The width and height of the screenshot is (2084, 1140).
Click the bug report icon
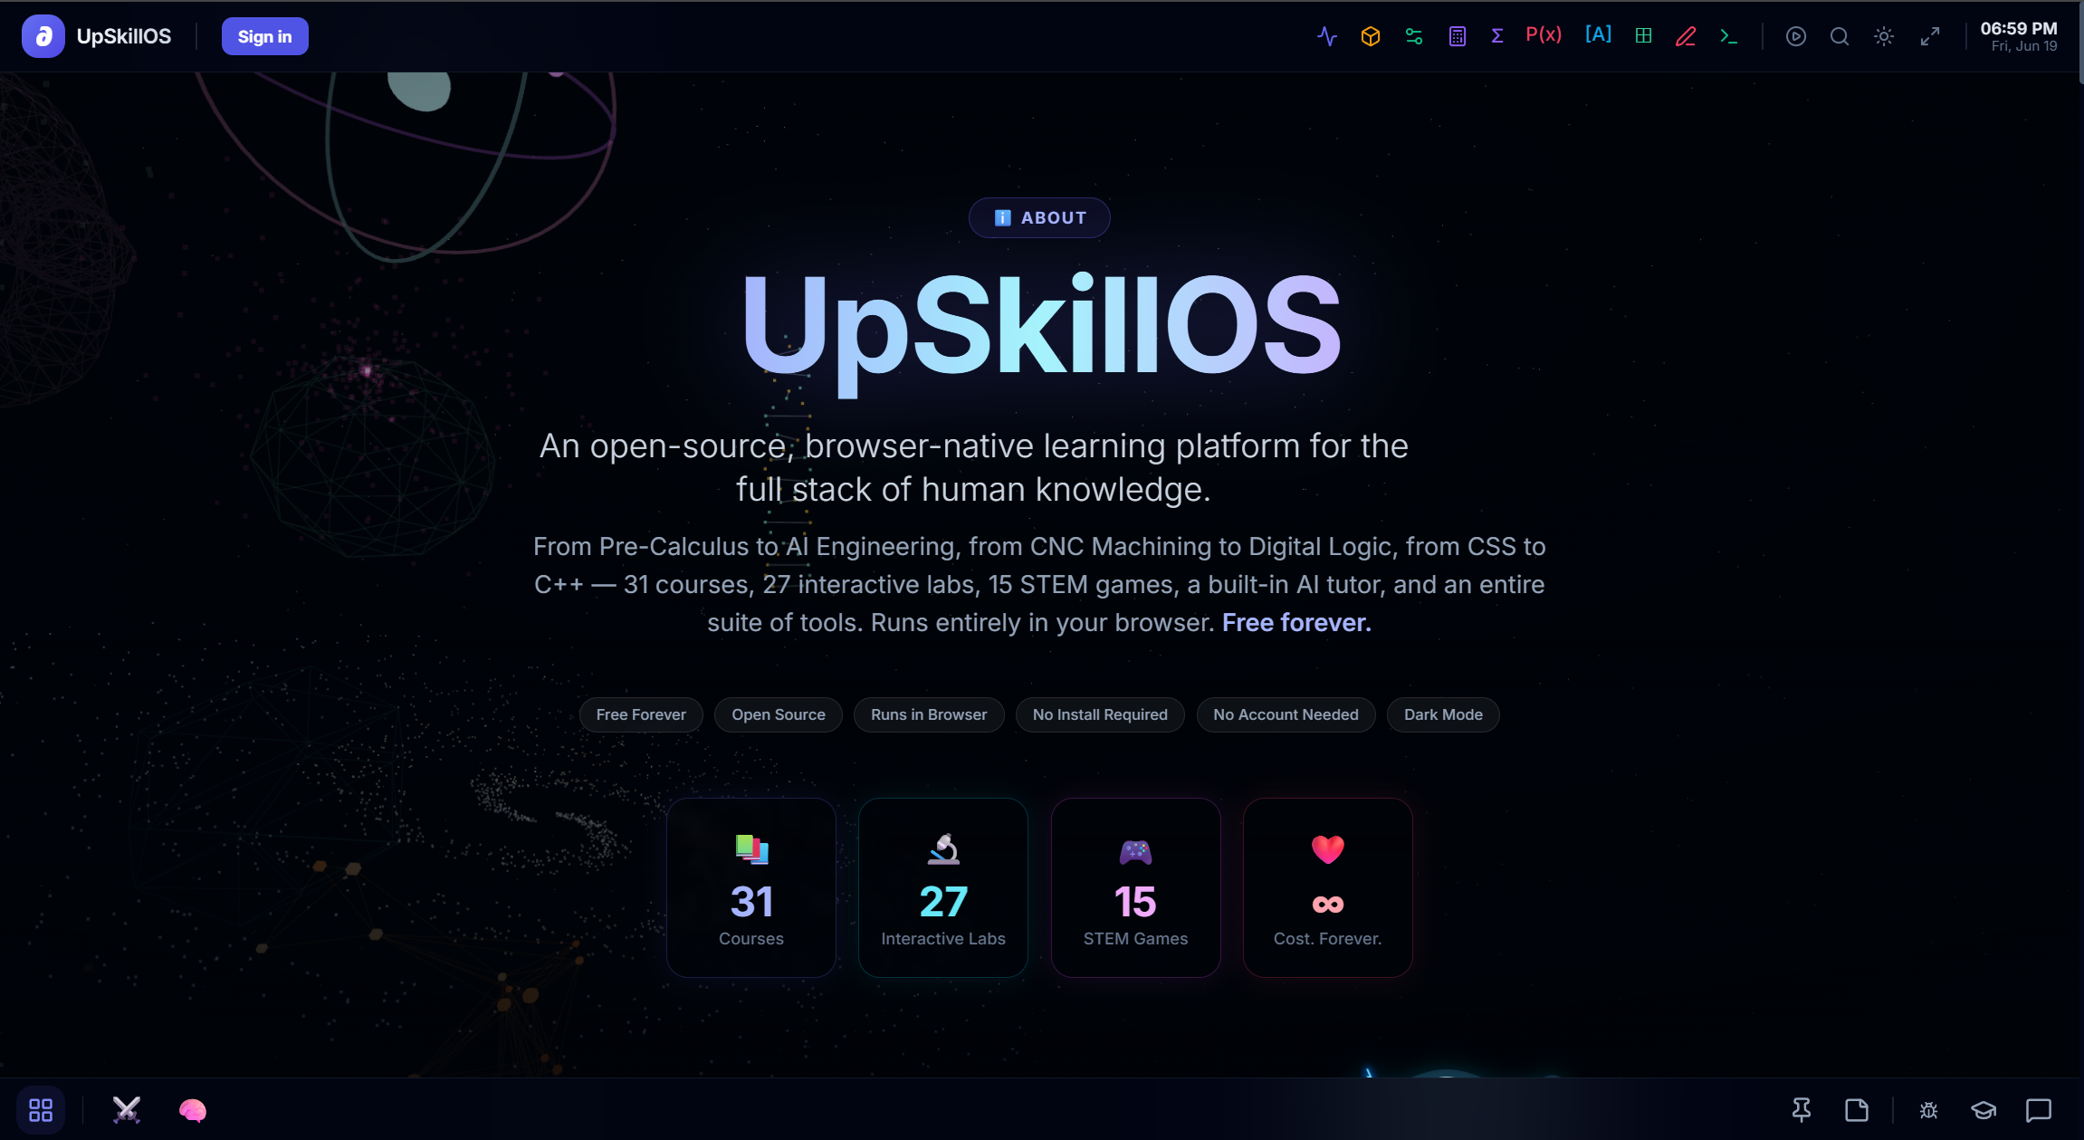[x=1929, y=1110]
